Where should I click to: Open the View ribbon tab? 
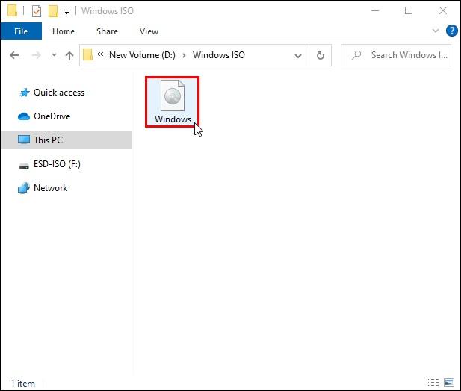point(149,31)
